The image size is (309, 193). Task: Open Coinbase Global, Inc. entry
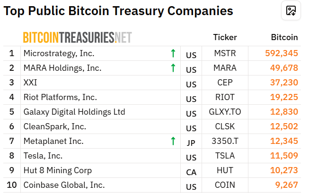(x=64, y=185)
